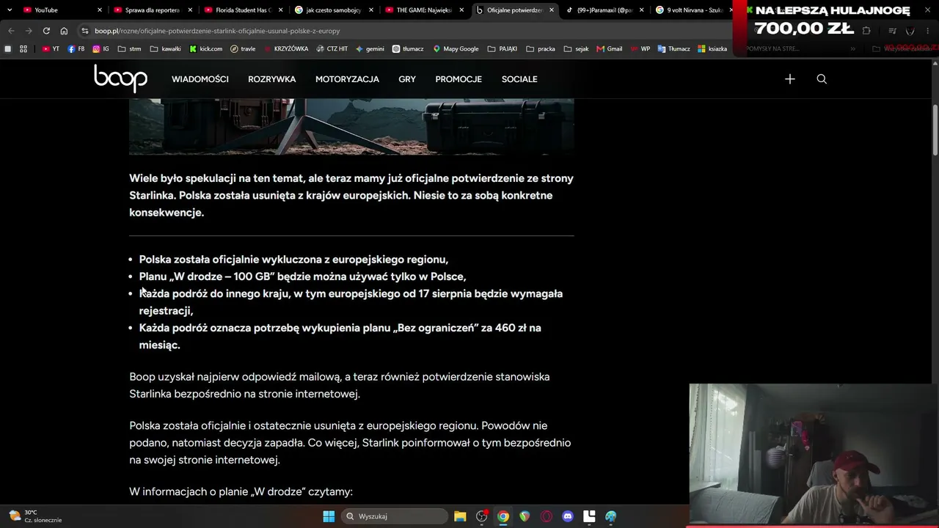Image resolution: width=939 pixels, height=528 pixels.
Task: Open the IG bookmark
Action: pos(101,49)
